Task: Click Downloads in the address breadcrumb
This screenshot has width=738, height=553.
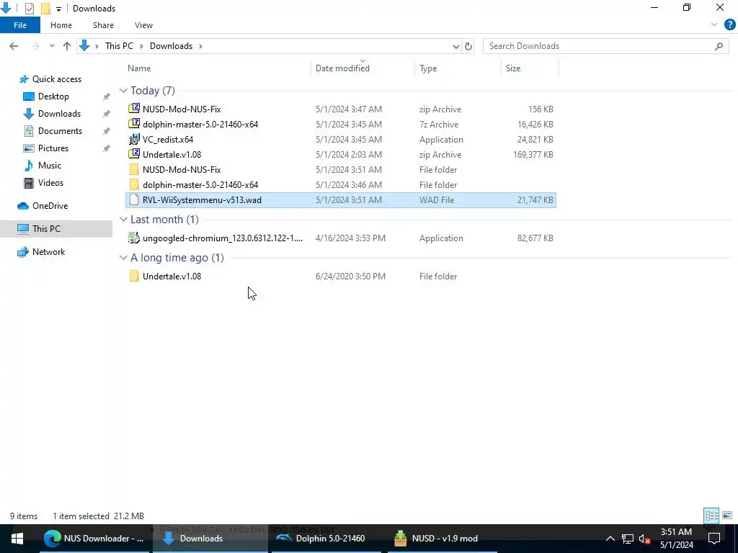Action: click(171, 46)
